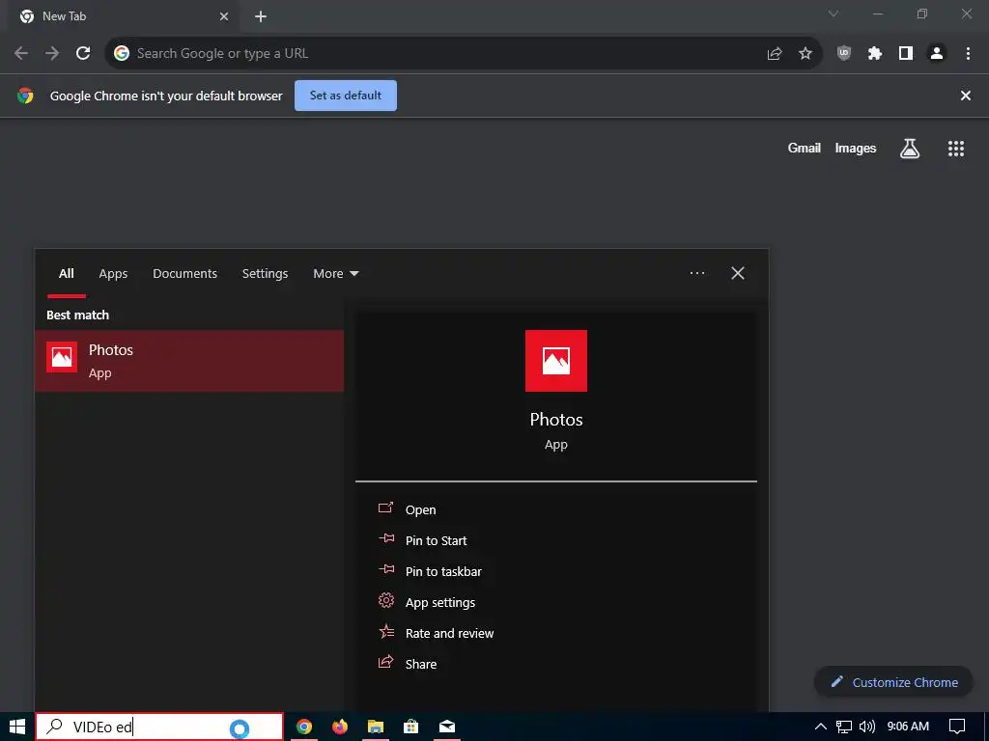The width and height of the screenshot is (989, 741).
Task: Click the 9:06 AM clock
Action: pyautogui.click(x=908, y=727)
